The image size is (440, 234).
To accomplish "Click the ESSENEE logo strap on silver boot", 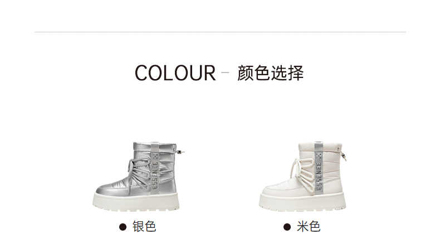I will 155,168.
